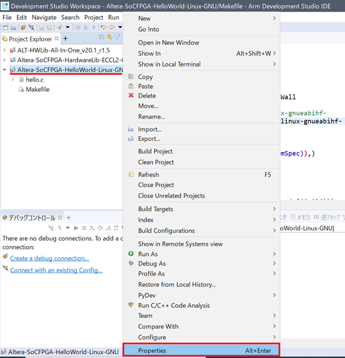This screenshot has height=358, width=345.
Task: Close the Project Explorer tab
Action: coord(57,38)
